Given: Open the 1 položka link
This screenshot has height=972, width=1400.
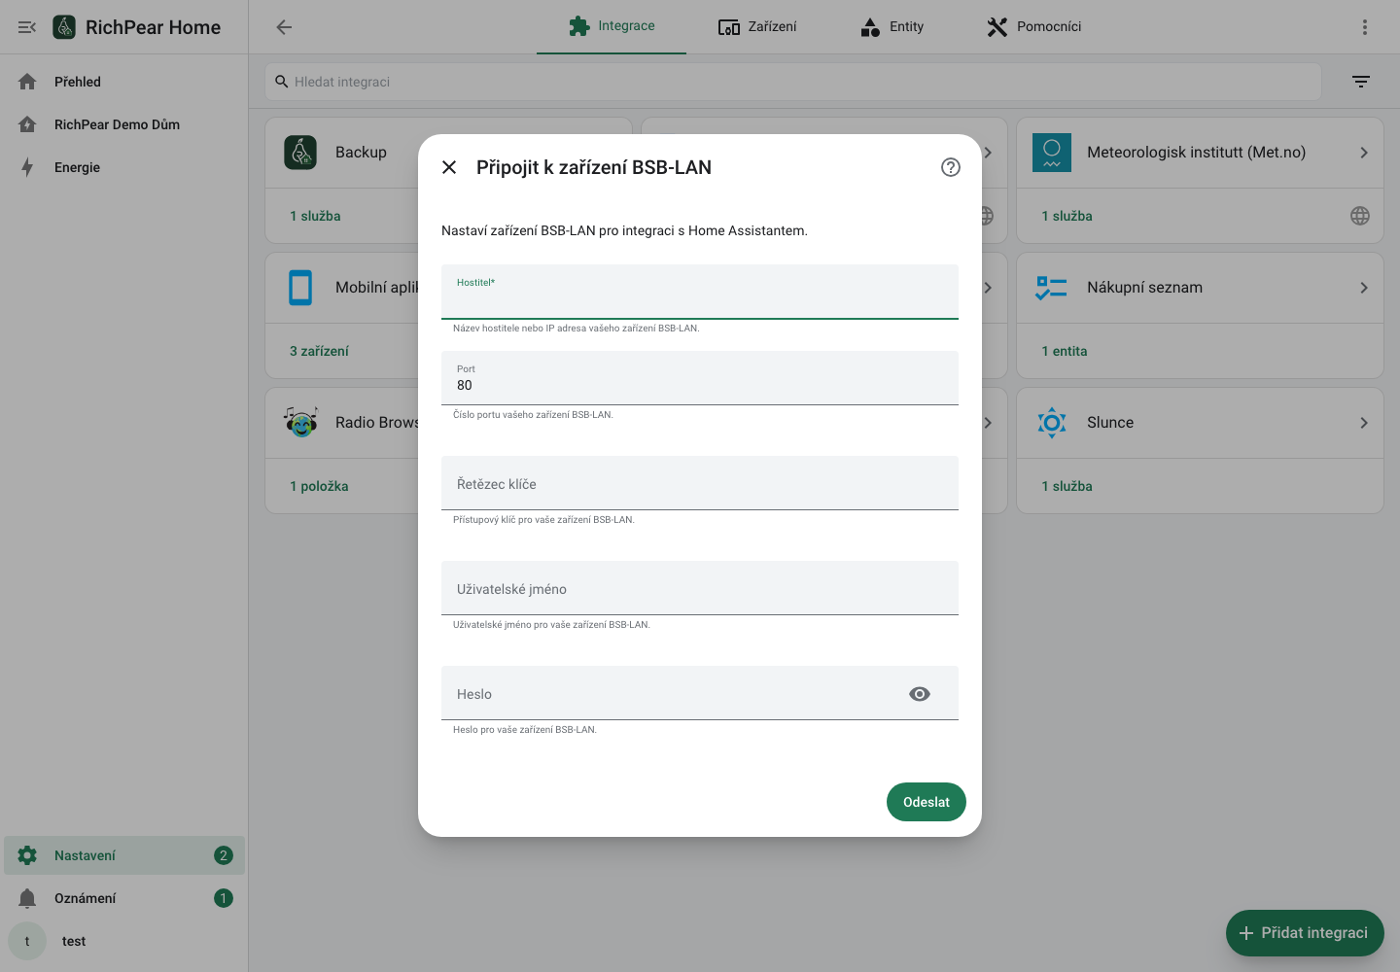Looking at the screenshot, I should tap(319, 486).
